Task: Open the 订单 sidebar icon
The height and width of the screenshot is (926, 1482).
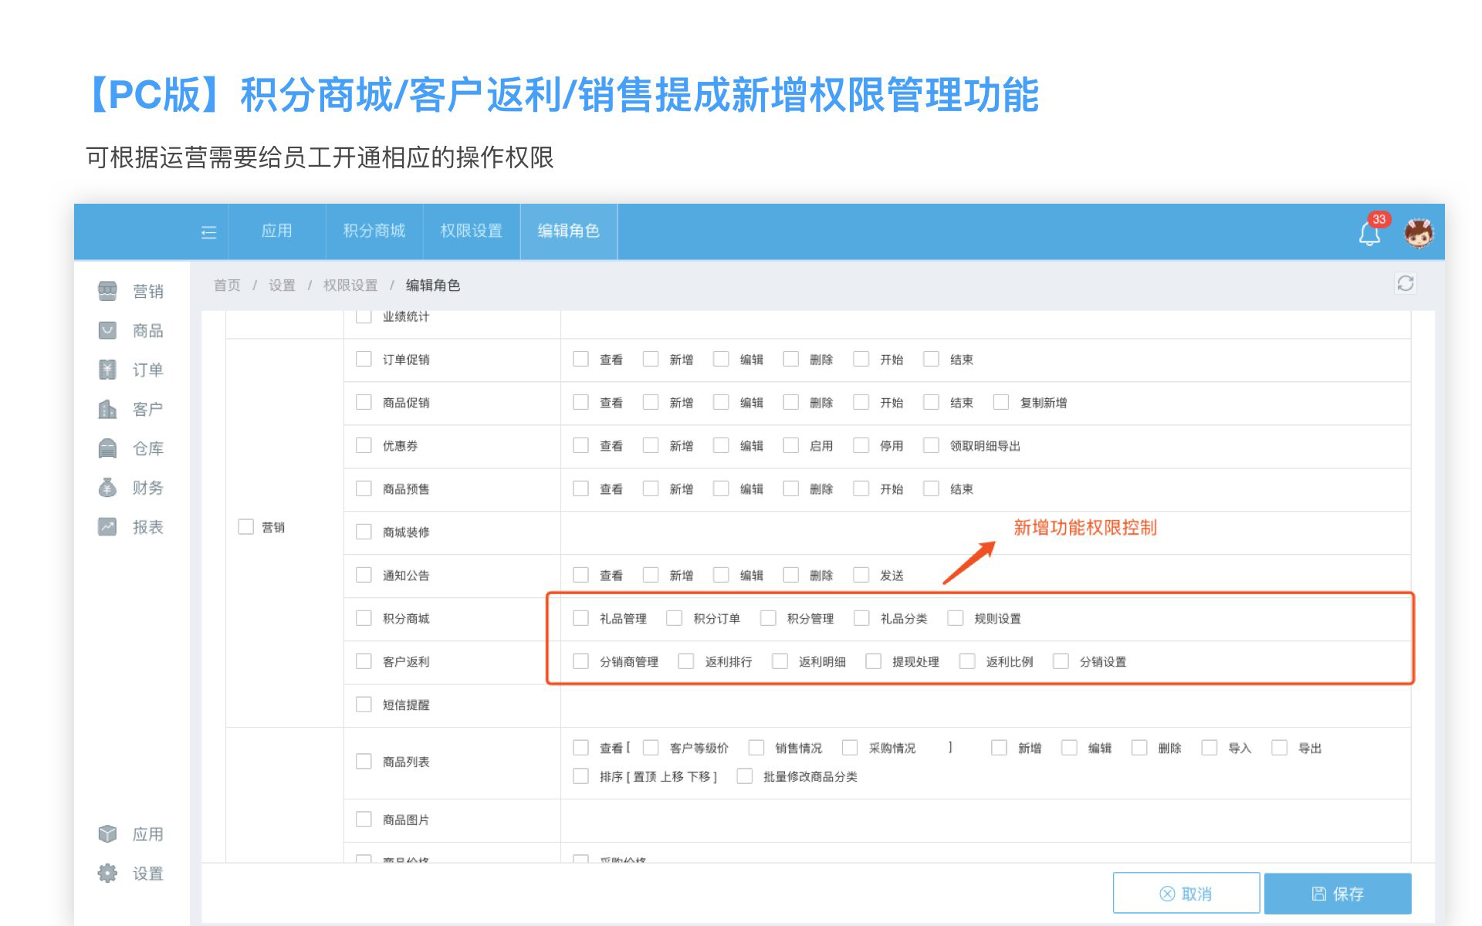Action: (107, 370)
